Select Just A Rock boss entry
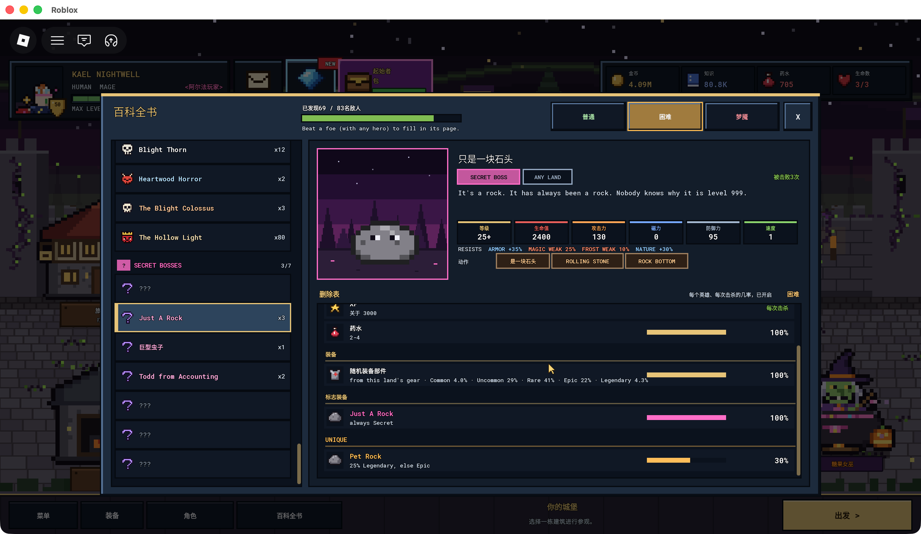 (x=203, y=318)
